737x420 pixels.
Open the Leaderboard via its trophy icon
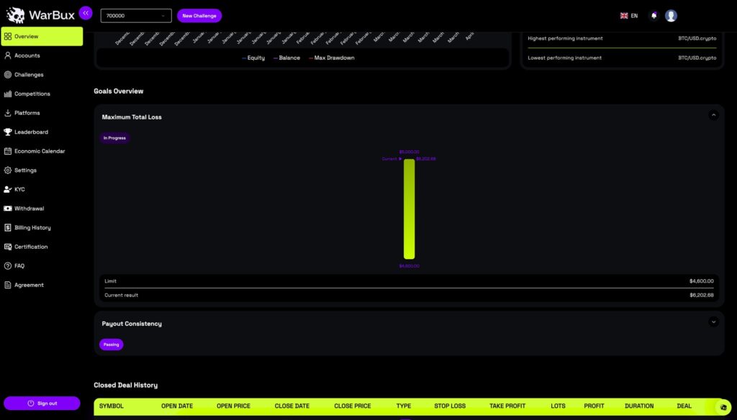[x=7, y=132]
